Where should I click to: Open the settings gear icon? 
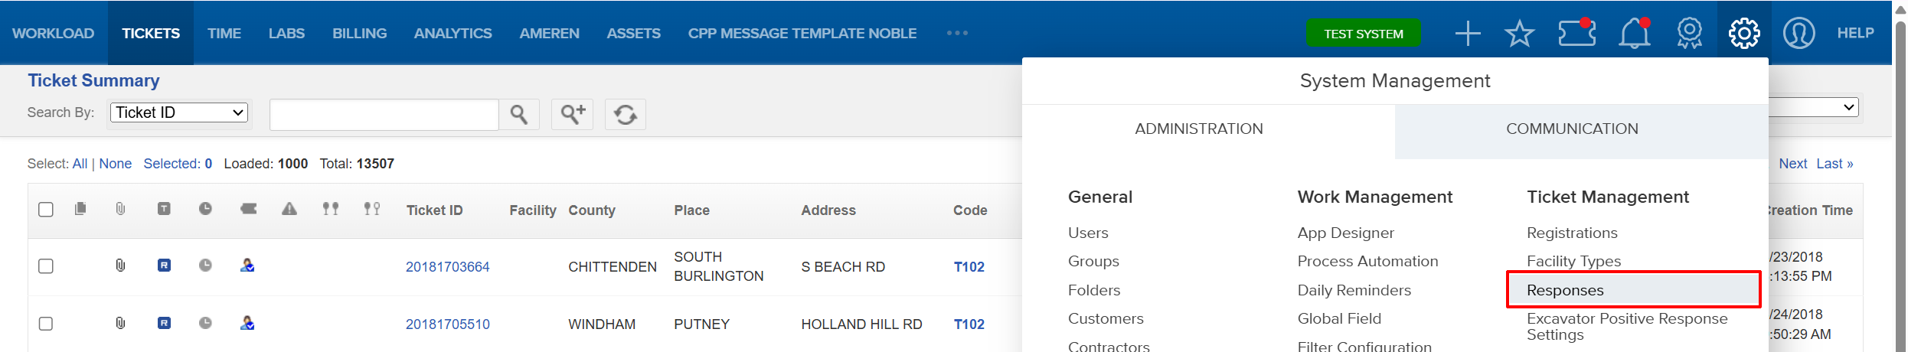pos(1743,33)
